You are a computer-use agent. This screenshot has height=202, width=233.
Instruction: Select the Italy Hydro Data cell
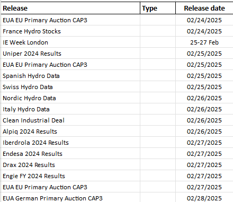(70, 109)
